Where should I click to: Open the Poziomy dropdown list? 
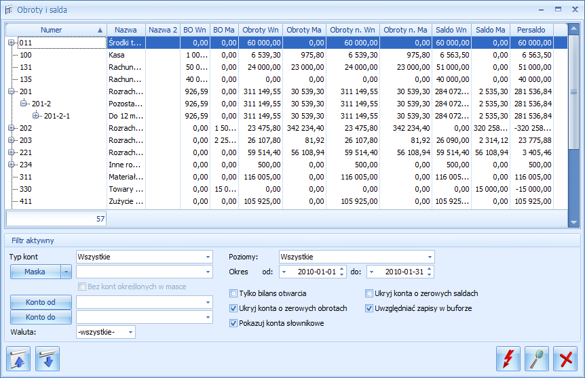(430, 257)
